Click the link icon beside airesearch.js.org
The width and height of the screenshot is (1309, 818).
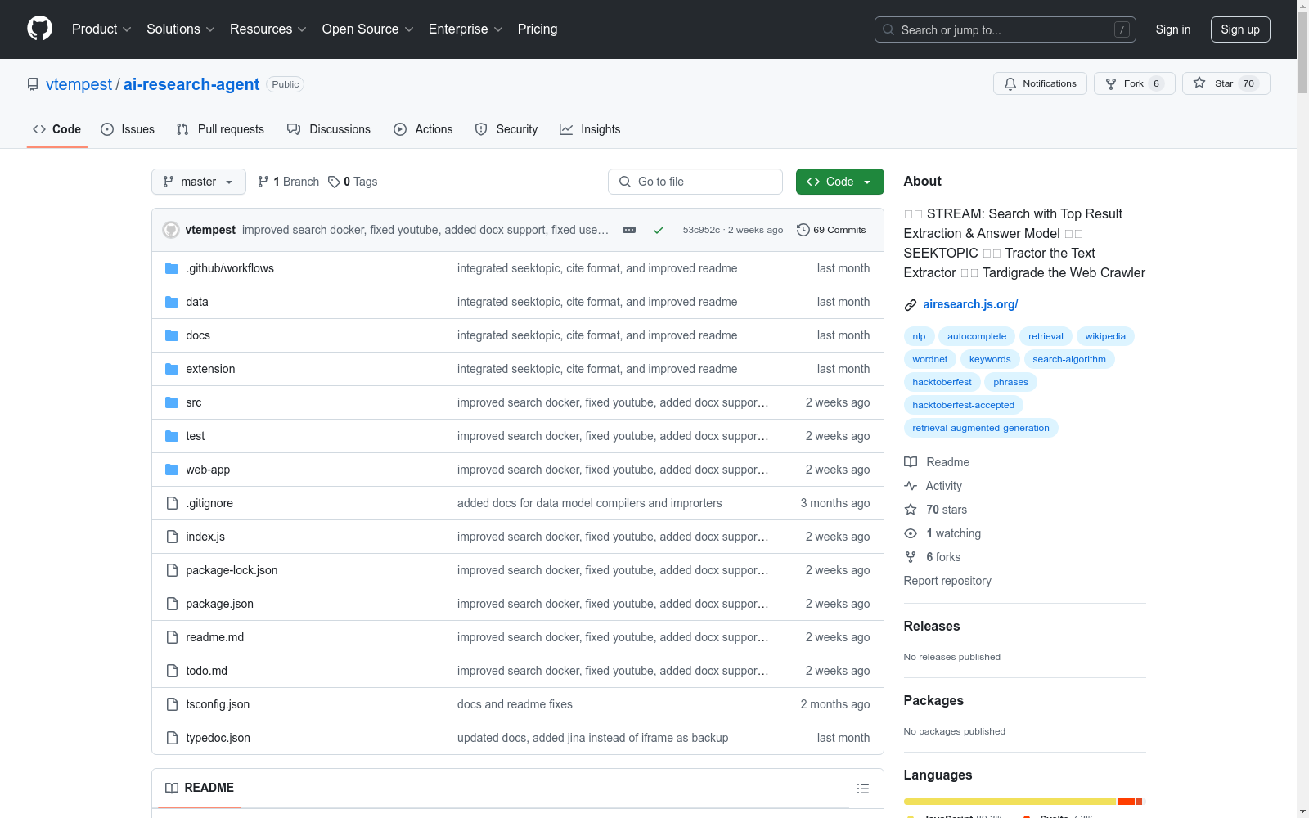point(911,305)
